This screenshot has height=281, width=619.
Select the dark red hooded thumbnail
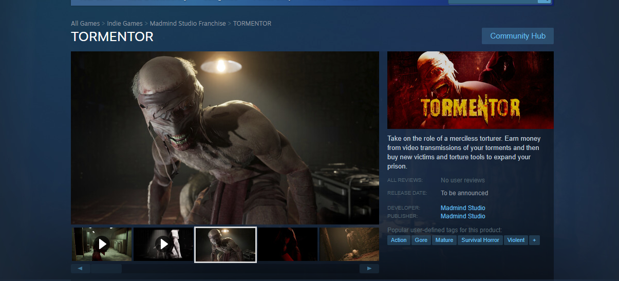(x=288, y=244)
